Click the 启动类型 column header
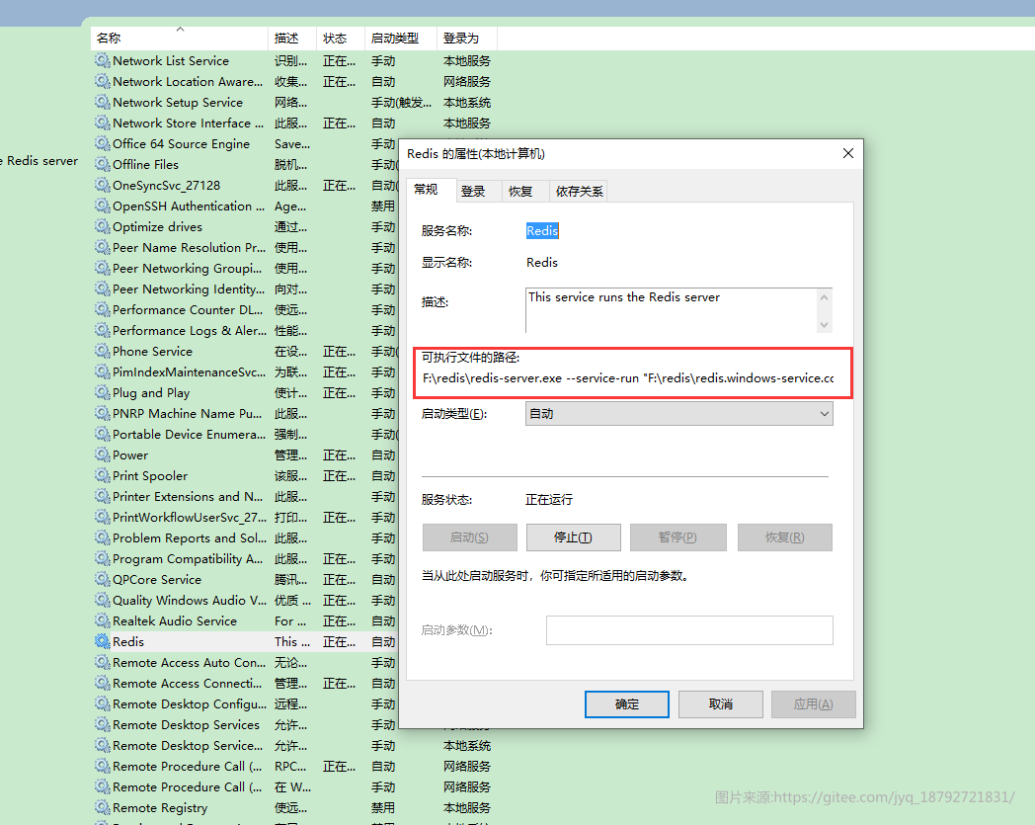This screenshot has width=1035, height=825. (x=401, y=39)
